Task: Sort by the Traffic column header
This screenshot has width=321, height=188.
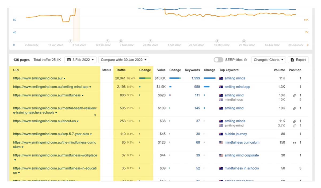Action: click(x=121, y=70)
